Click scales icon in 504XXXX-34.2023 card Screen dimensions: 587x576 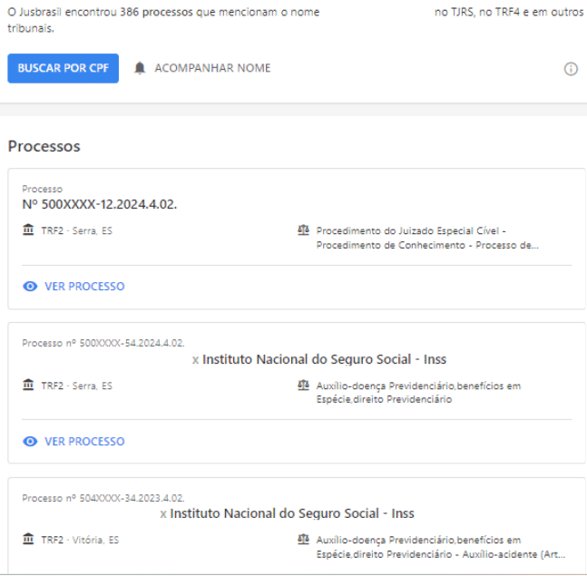(x=303, y=539)
